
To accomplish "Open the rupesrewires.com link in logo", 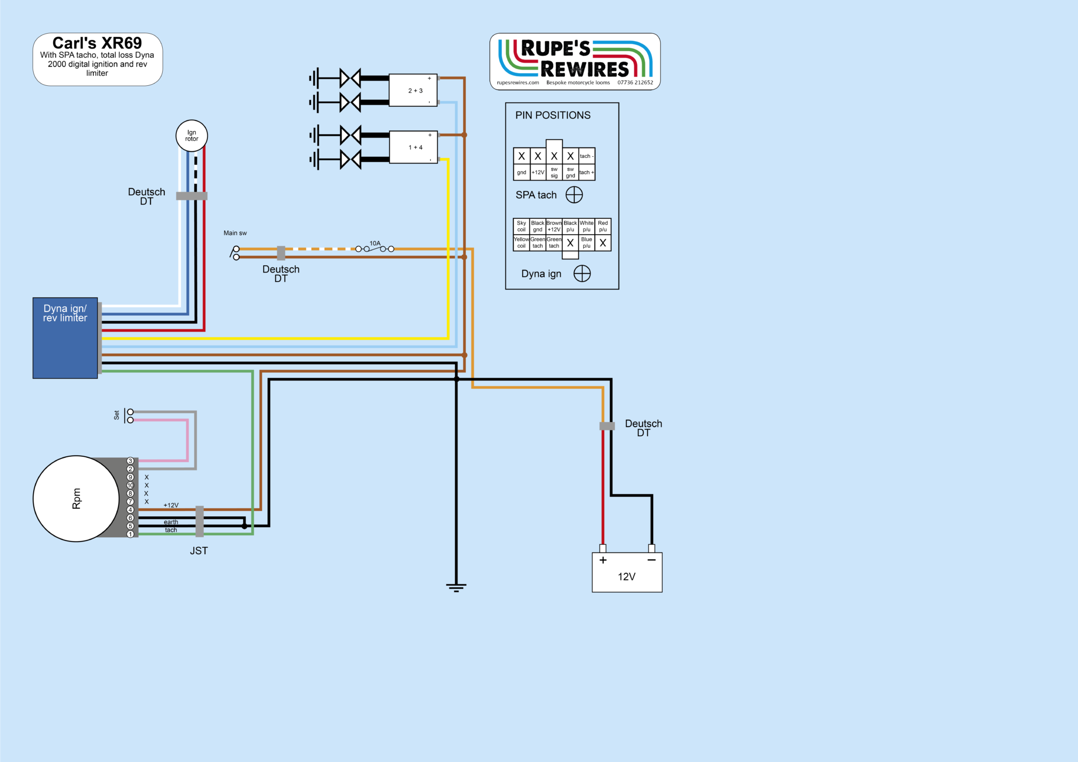I will click(518, 83).
